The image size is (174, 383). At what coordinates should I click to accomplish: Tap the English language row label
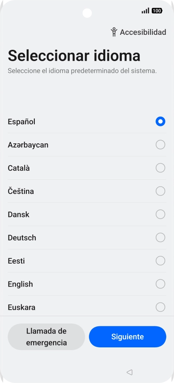pos(20,284)
